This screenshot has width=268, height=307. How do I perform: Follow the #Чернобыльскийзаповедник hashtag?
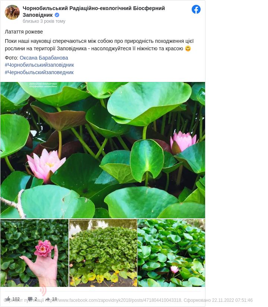39,72
